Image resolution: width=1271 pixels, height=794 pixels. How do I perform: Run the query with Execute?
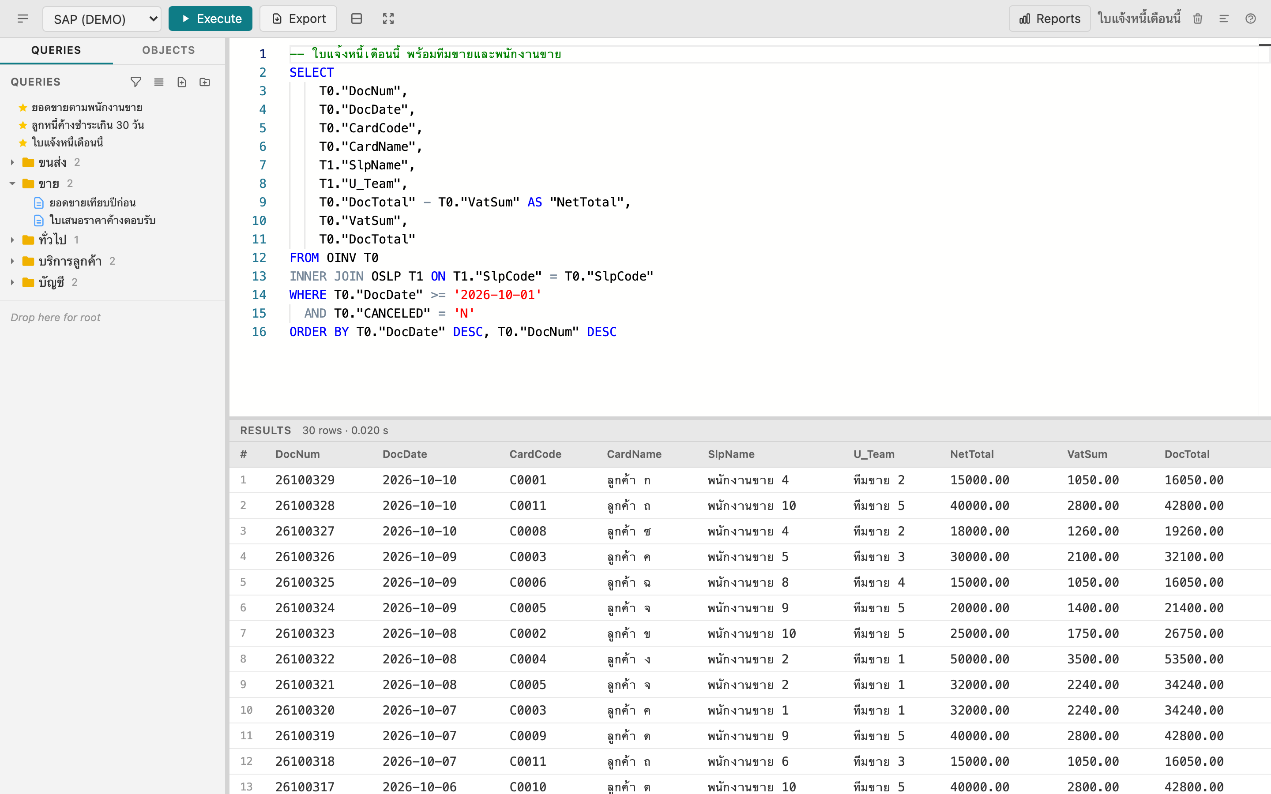[210, 19]
